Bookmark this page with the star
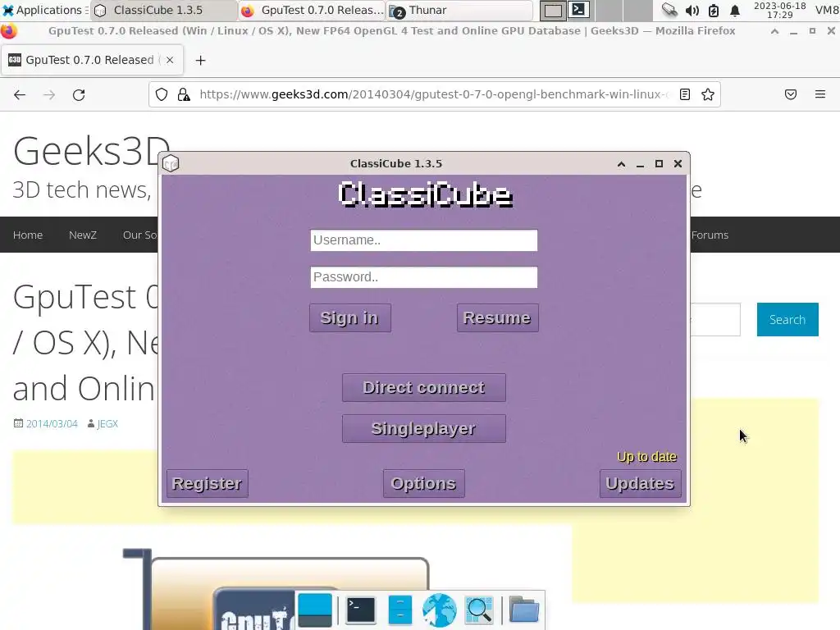The height and width of the screenshot is (630, 840). [x=708, y=94]
